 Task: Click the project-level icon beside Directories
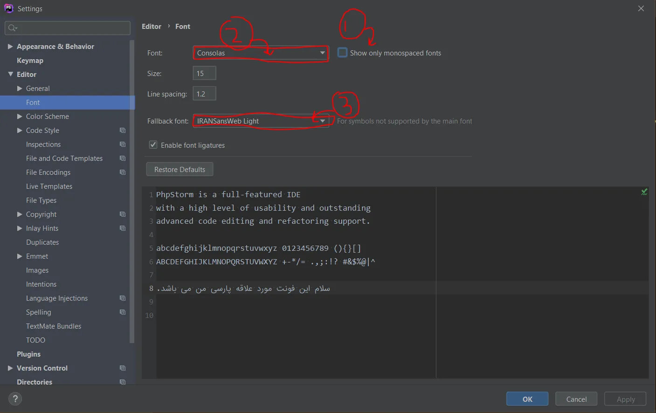[x=123, y=382]
